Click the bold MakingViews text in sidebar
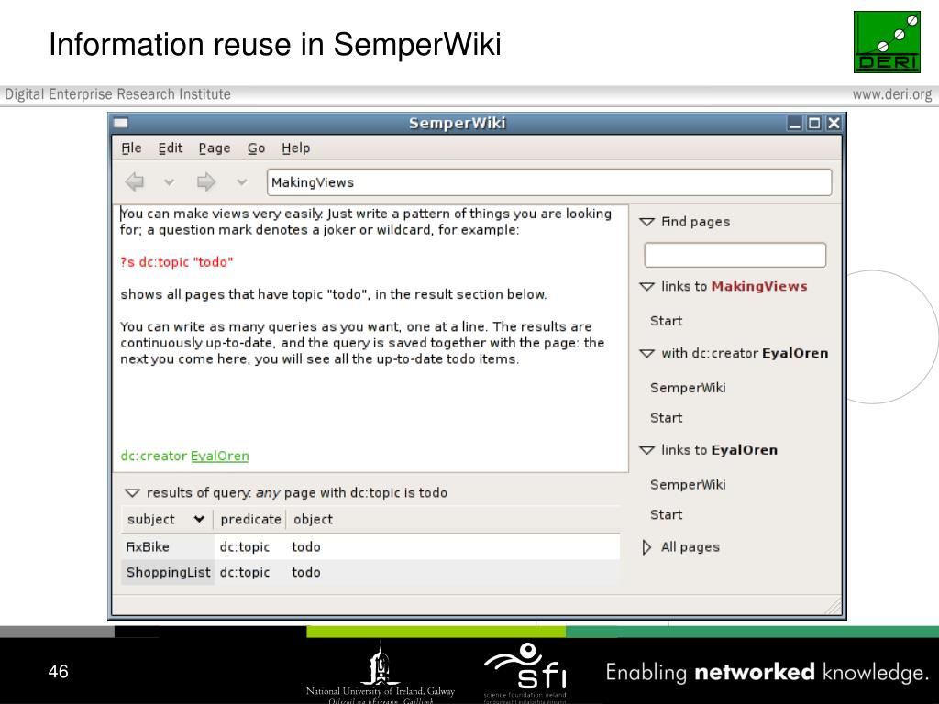Viewport: 939px width, 704px height. click(x=758, y=287)
